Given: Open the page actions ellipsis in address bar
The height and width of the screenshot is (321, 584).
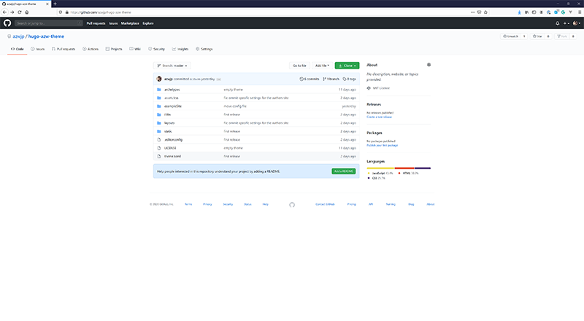Looking at the screenshot, I should click(472, 12).
